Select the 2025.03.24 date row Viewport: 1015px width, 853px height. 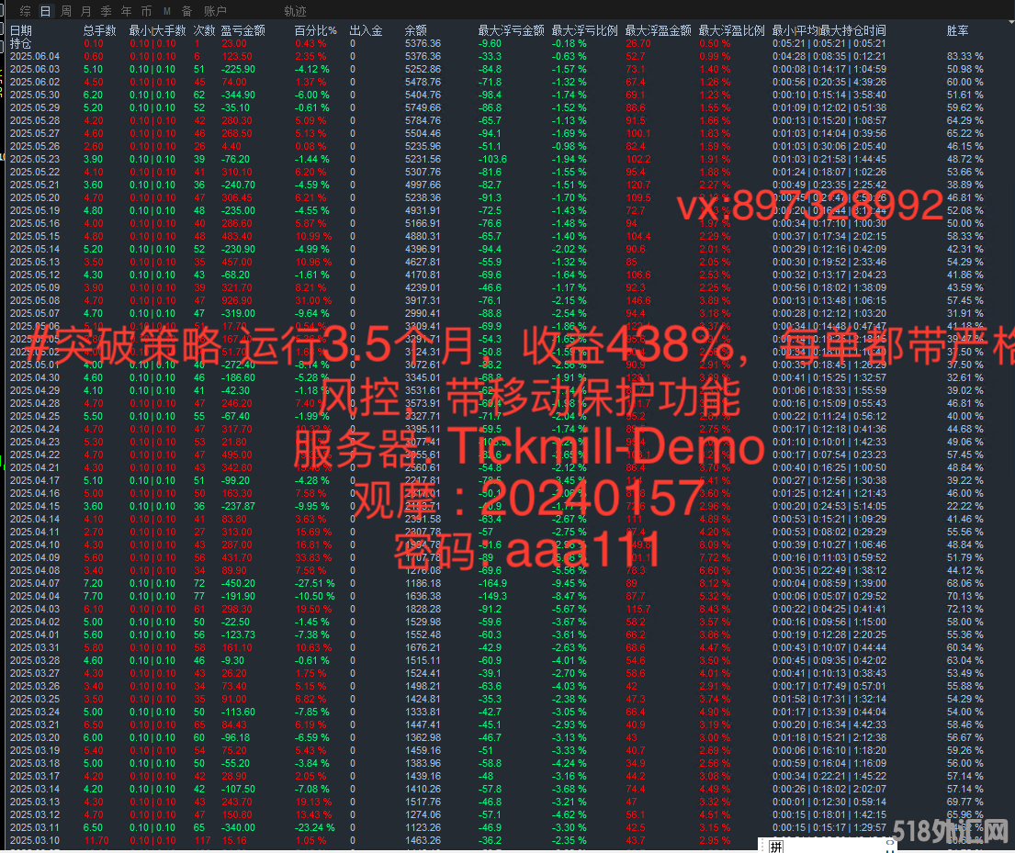[35, 712]
